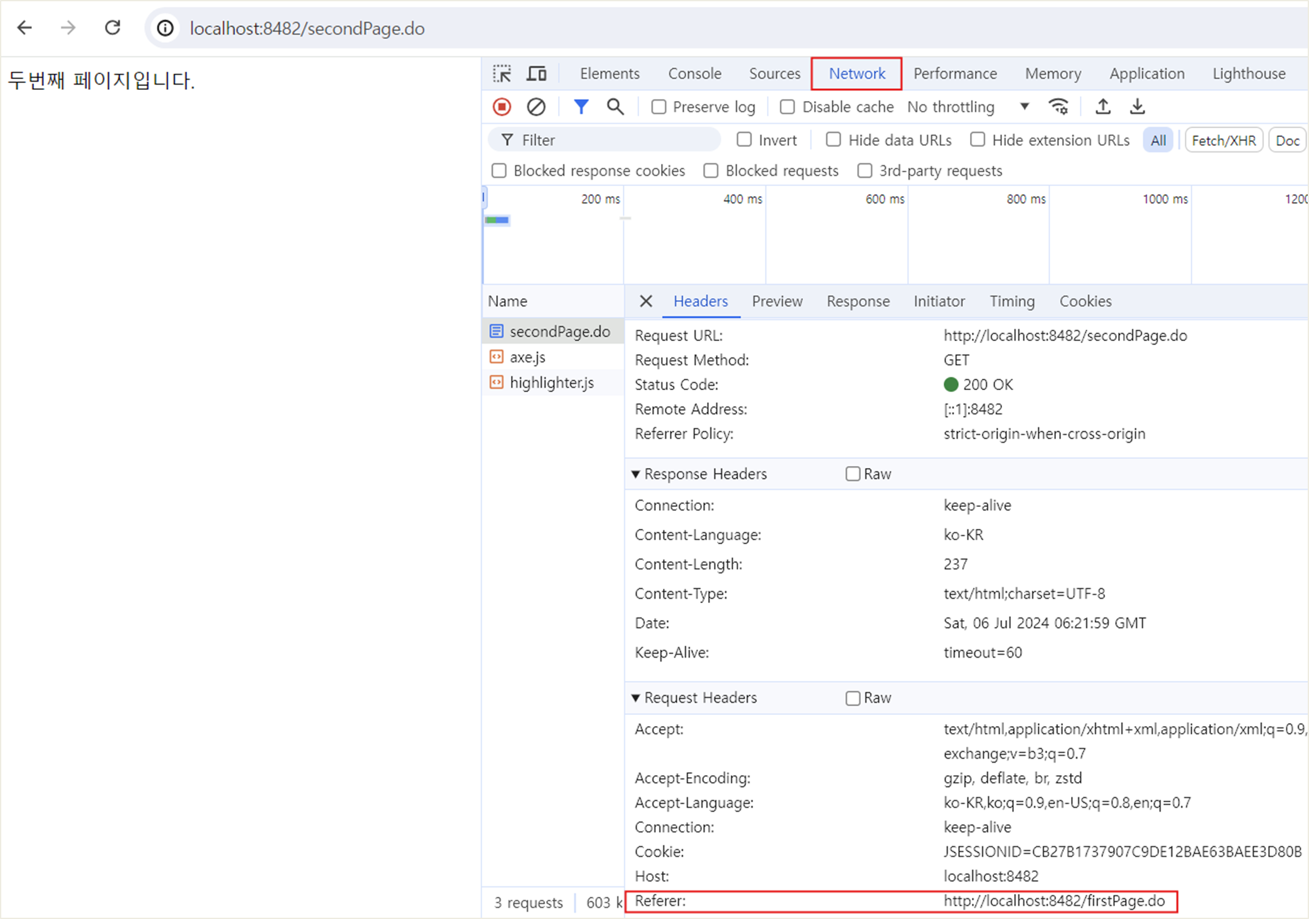The width and height of the screenshot is (1309, 919).
Task: Tick the Invert filter checkbox
Action: point(744,139)
